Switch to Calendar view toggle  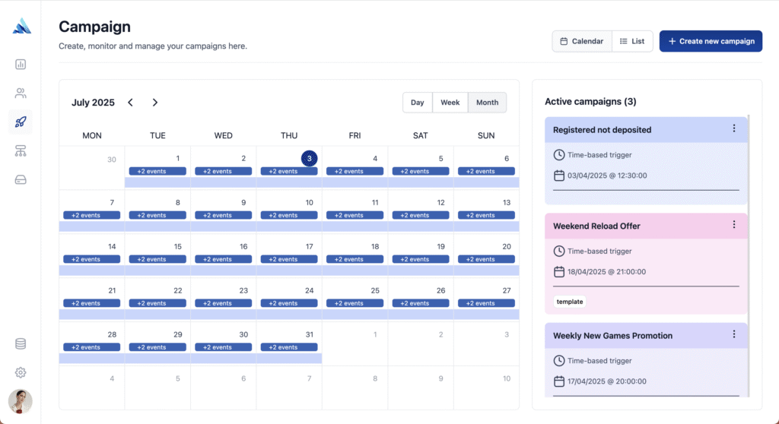tap(582, 41)
